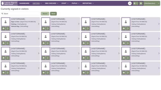Open the Pupils menu

coord(74,3)
